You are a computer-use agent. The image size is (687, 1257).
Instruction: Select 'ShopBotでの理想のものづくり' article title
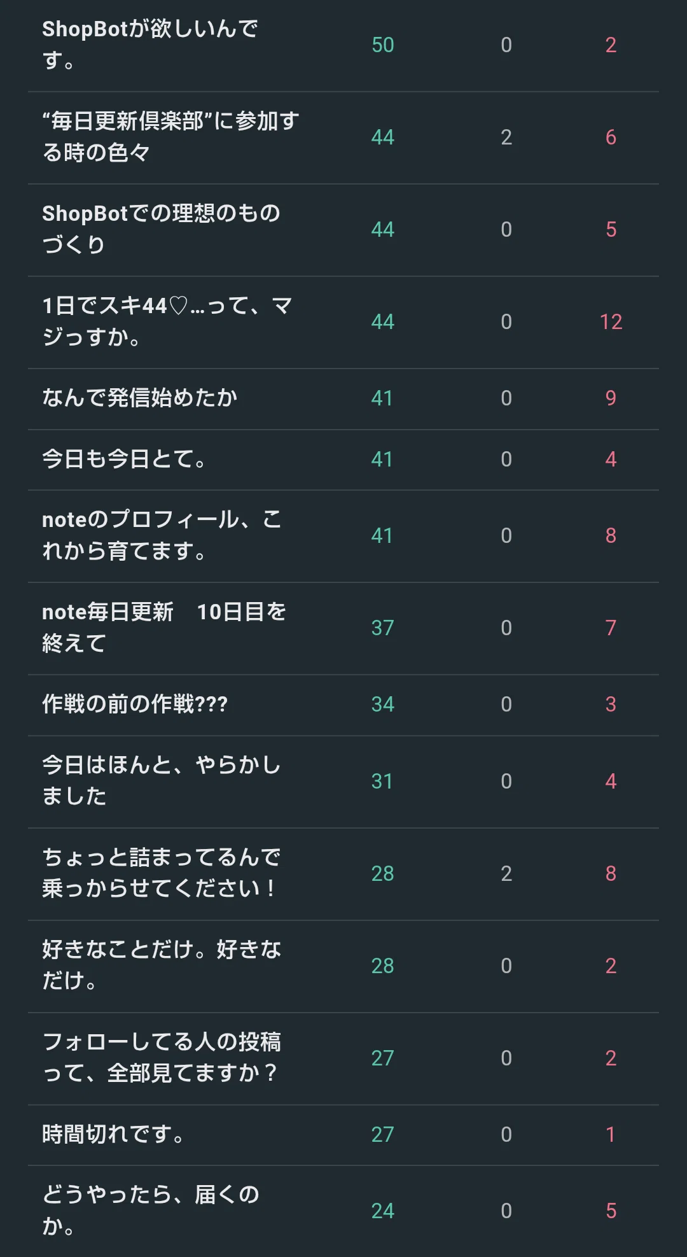161,229
